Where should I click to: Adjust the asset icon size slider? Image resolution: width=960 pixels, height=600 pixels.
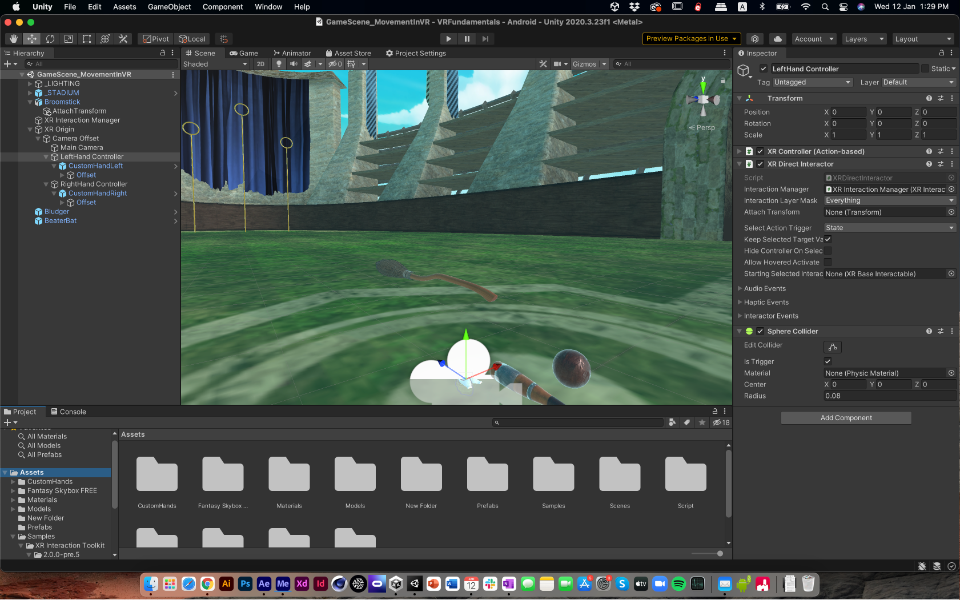(x=720, y=553)
